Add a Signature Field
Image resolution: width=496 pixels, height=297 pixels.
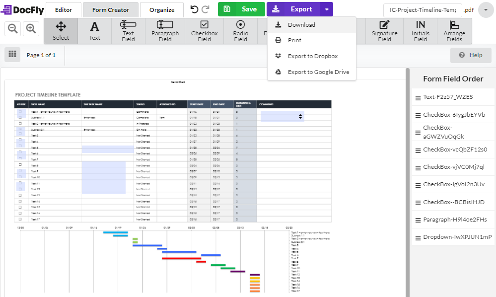[384, 31]
